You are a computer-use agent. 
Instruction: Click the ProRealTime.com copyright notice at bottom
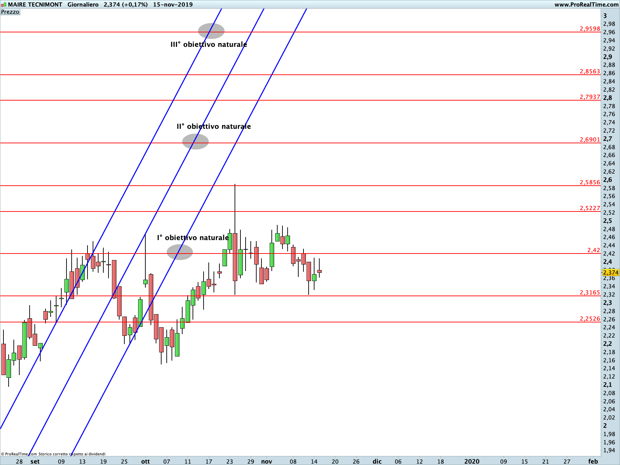53,454
